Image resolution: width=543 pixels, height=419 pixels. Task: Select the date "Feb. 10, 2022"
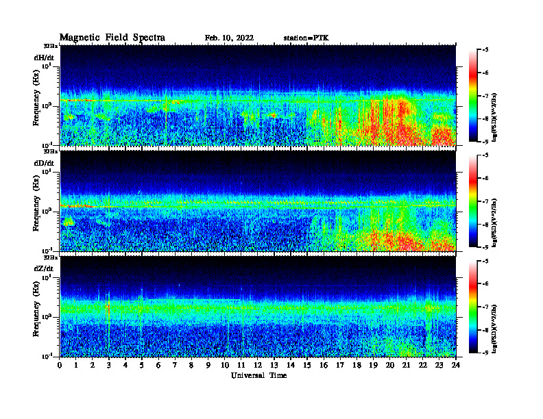(229, 38)
